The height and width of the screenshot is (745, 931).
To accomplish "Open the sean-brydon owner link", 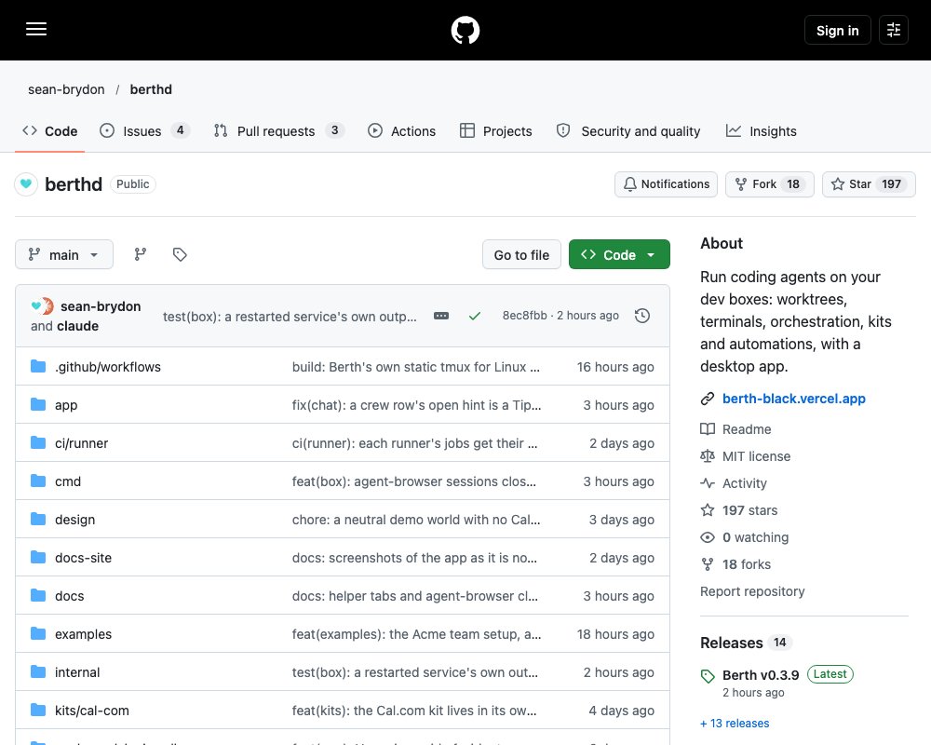I will pyautogui.click(x=66, y=89).
